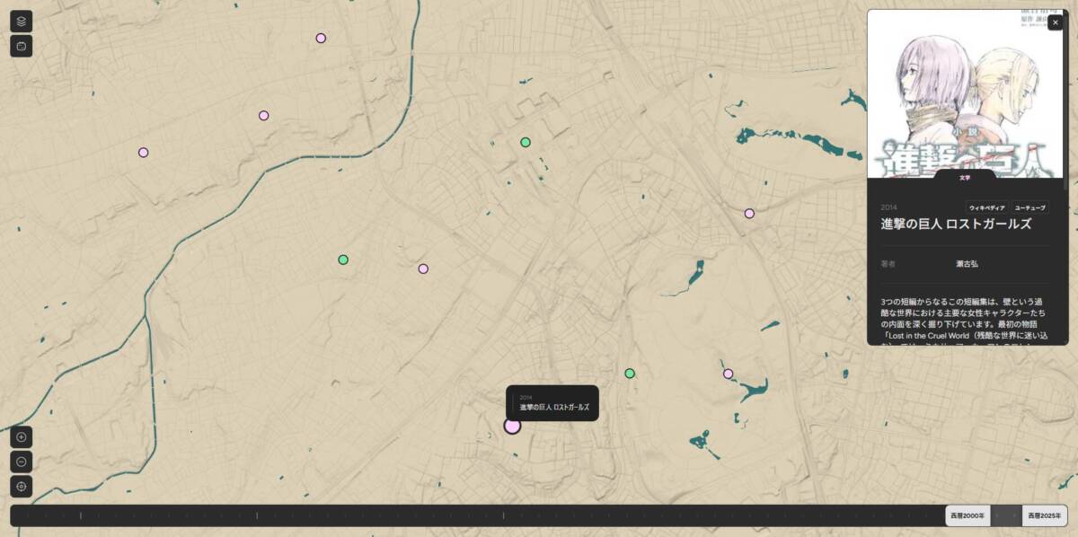This screenshot has width=1078, height=537.
Task: Click the 進撃の巨人 ロストガールズ marker tooltip
Action: 553,403
